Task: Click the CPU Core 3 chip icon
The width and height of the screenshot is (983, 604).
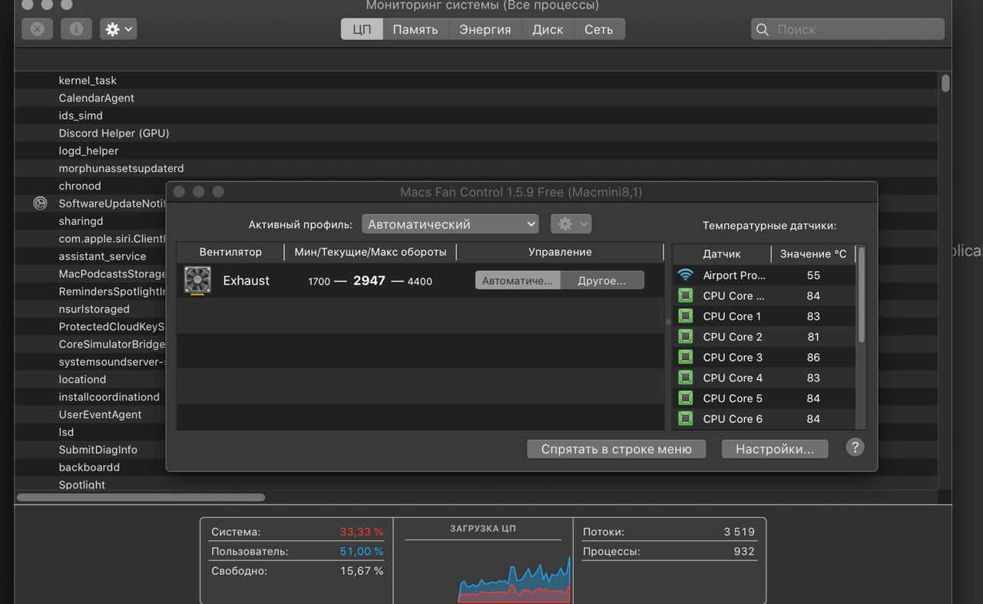Action: pos(686,357)
